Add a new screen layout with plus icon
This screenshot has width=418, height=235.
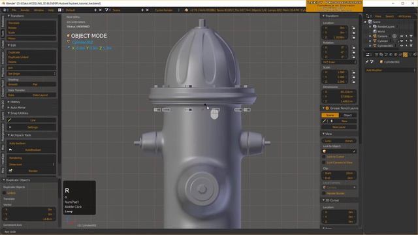coord(95,10)
